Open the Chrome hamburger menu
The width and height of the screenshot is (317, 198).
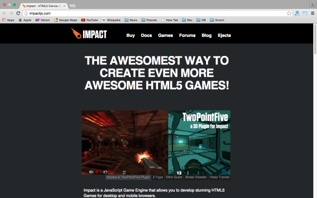[313, 13]
